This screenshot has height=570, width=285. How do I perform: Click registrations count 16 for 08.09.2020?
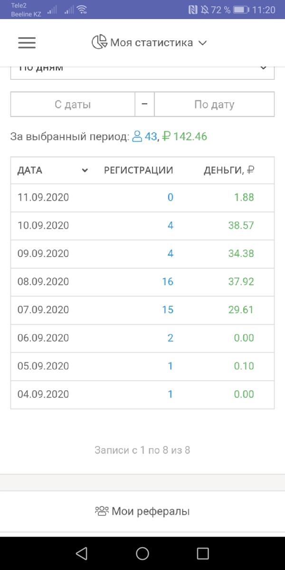click(168, 281)
